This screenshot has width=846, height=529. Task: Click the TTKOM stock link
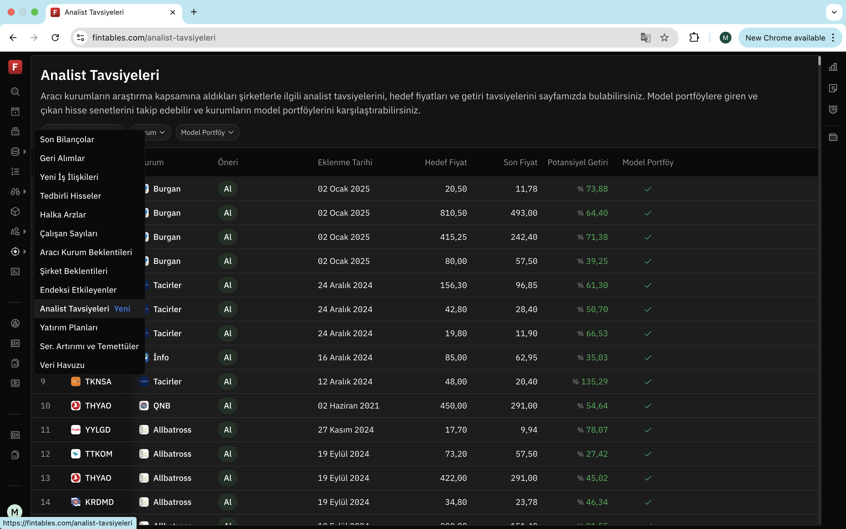point(99,454)
